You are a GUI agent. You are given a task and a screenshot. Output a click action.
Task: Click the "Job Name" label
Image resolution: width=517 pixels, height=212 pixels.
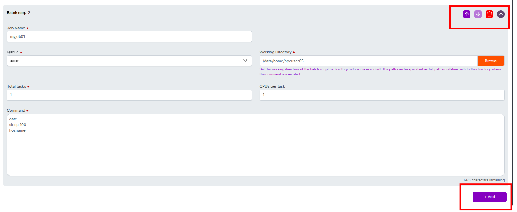(x=16, y=28)
